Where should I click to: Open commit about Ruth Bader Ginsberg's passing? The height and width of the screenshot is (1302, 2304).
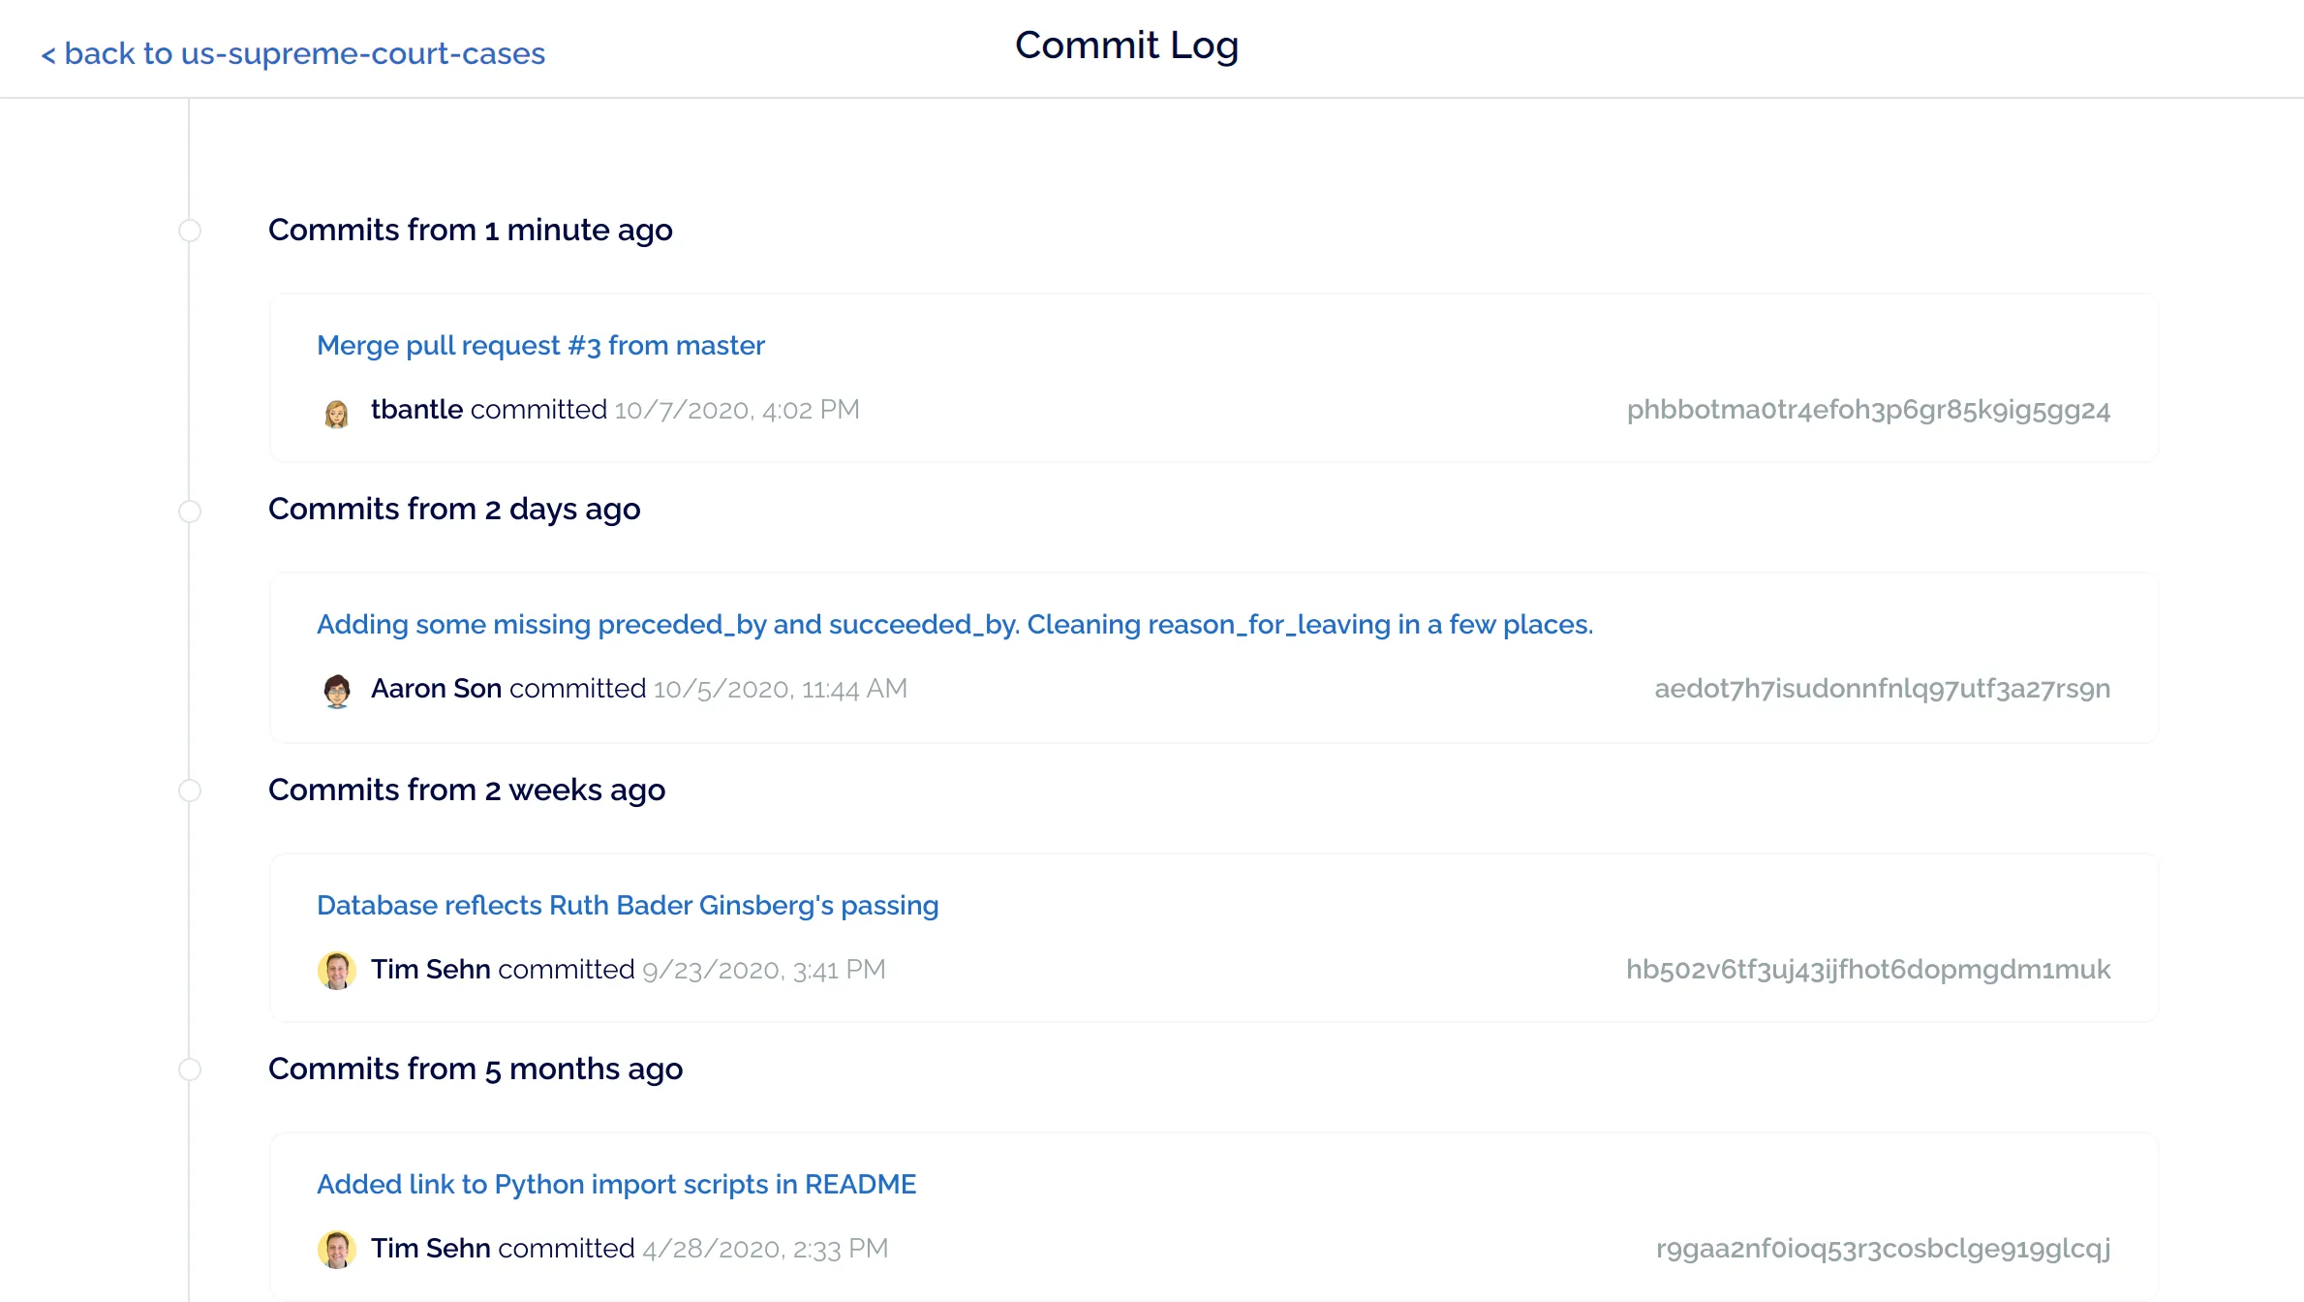point(628,905)
